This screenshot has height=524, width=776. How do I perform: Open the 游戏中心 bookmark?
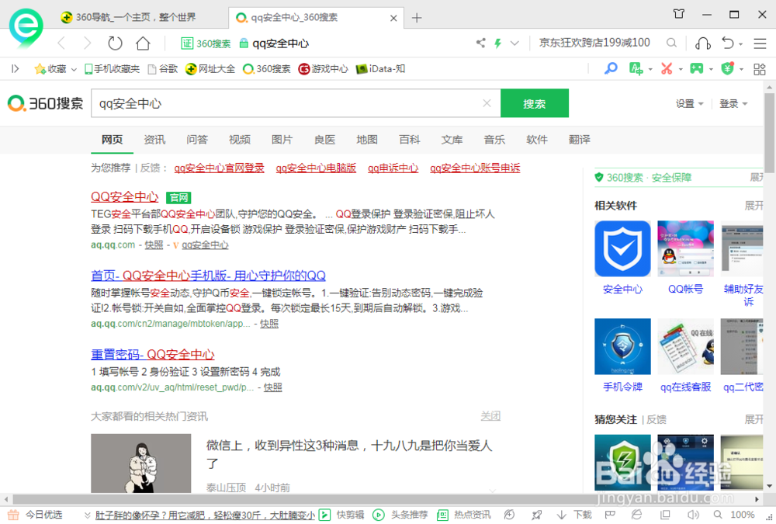(323, 69)
